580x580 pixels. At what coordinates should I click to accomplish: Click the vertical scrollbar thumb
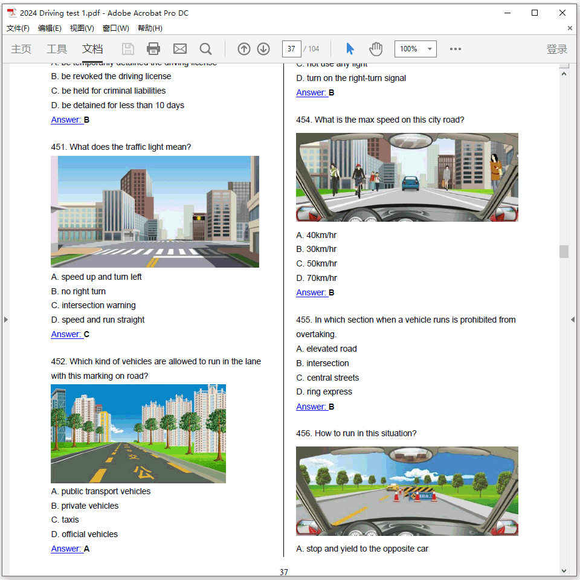(x=564, y=251)
